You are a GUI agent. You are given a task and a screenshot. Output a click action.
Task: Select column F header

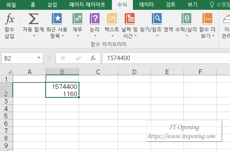click(200, 72)
